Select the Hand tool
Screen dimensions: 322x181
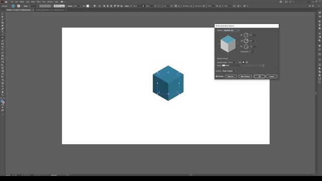[x=3, y=92]
